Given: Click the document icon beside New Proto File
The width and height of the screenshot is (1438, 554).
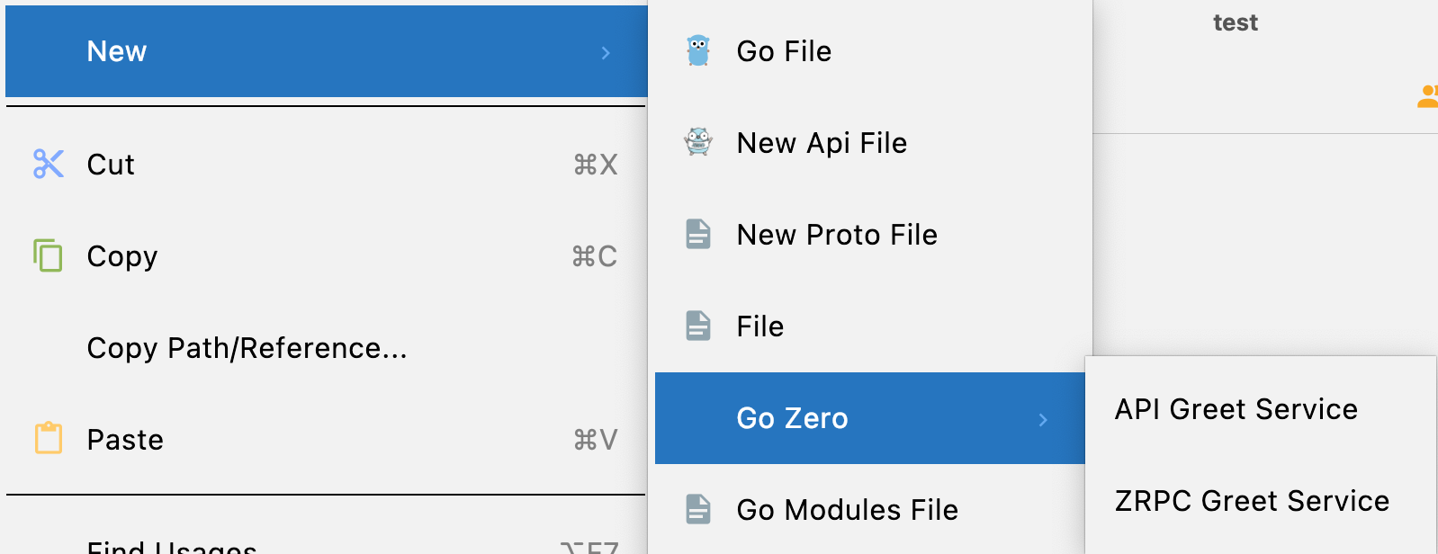Looking at the screenshot, I should pyautogui.click(x=698, y=234).
